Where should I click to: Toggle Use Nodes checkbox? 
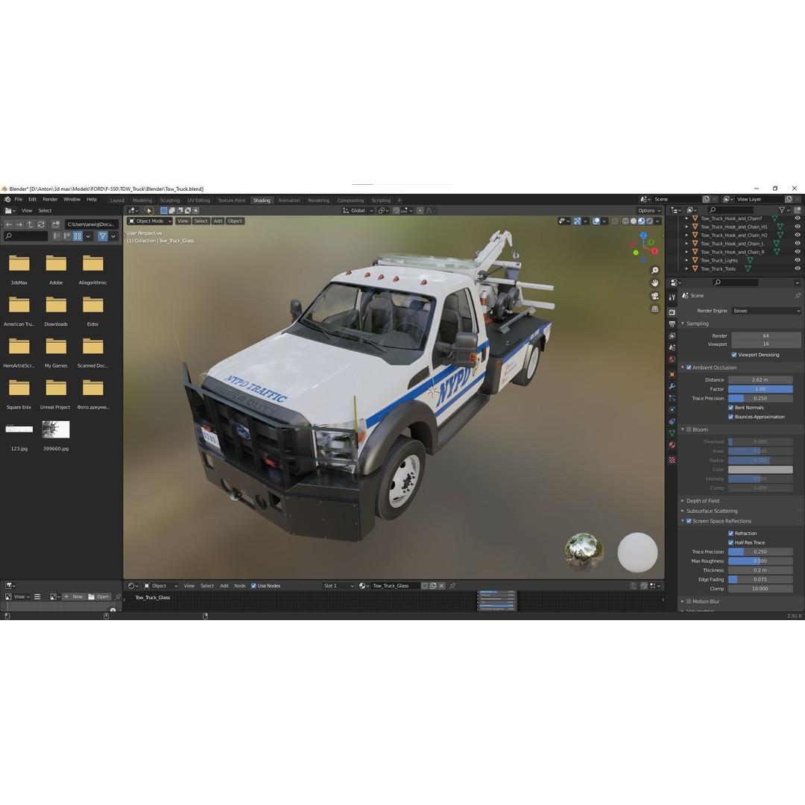click(x=253, y=586)
